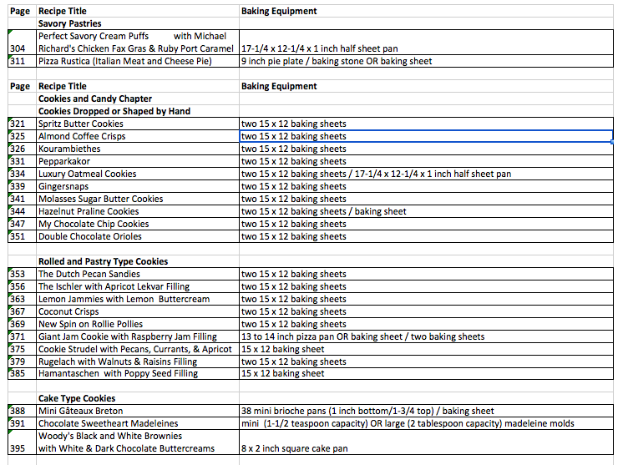Select the cell 'Spritz Butter Cookies'

pyautogui.click(x=138, y=124)
